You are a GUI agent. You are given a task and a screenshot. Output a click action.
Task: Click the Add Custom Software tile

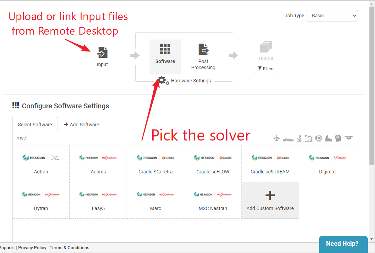270,200
